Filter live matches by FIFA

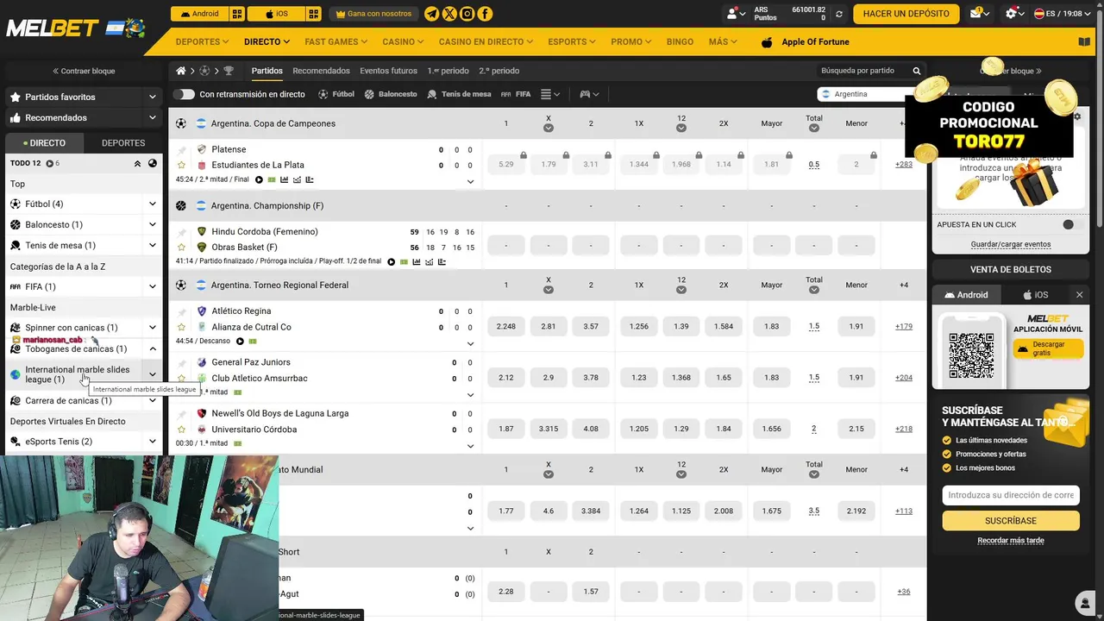click(x=516, y=94)
